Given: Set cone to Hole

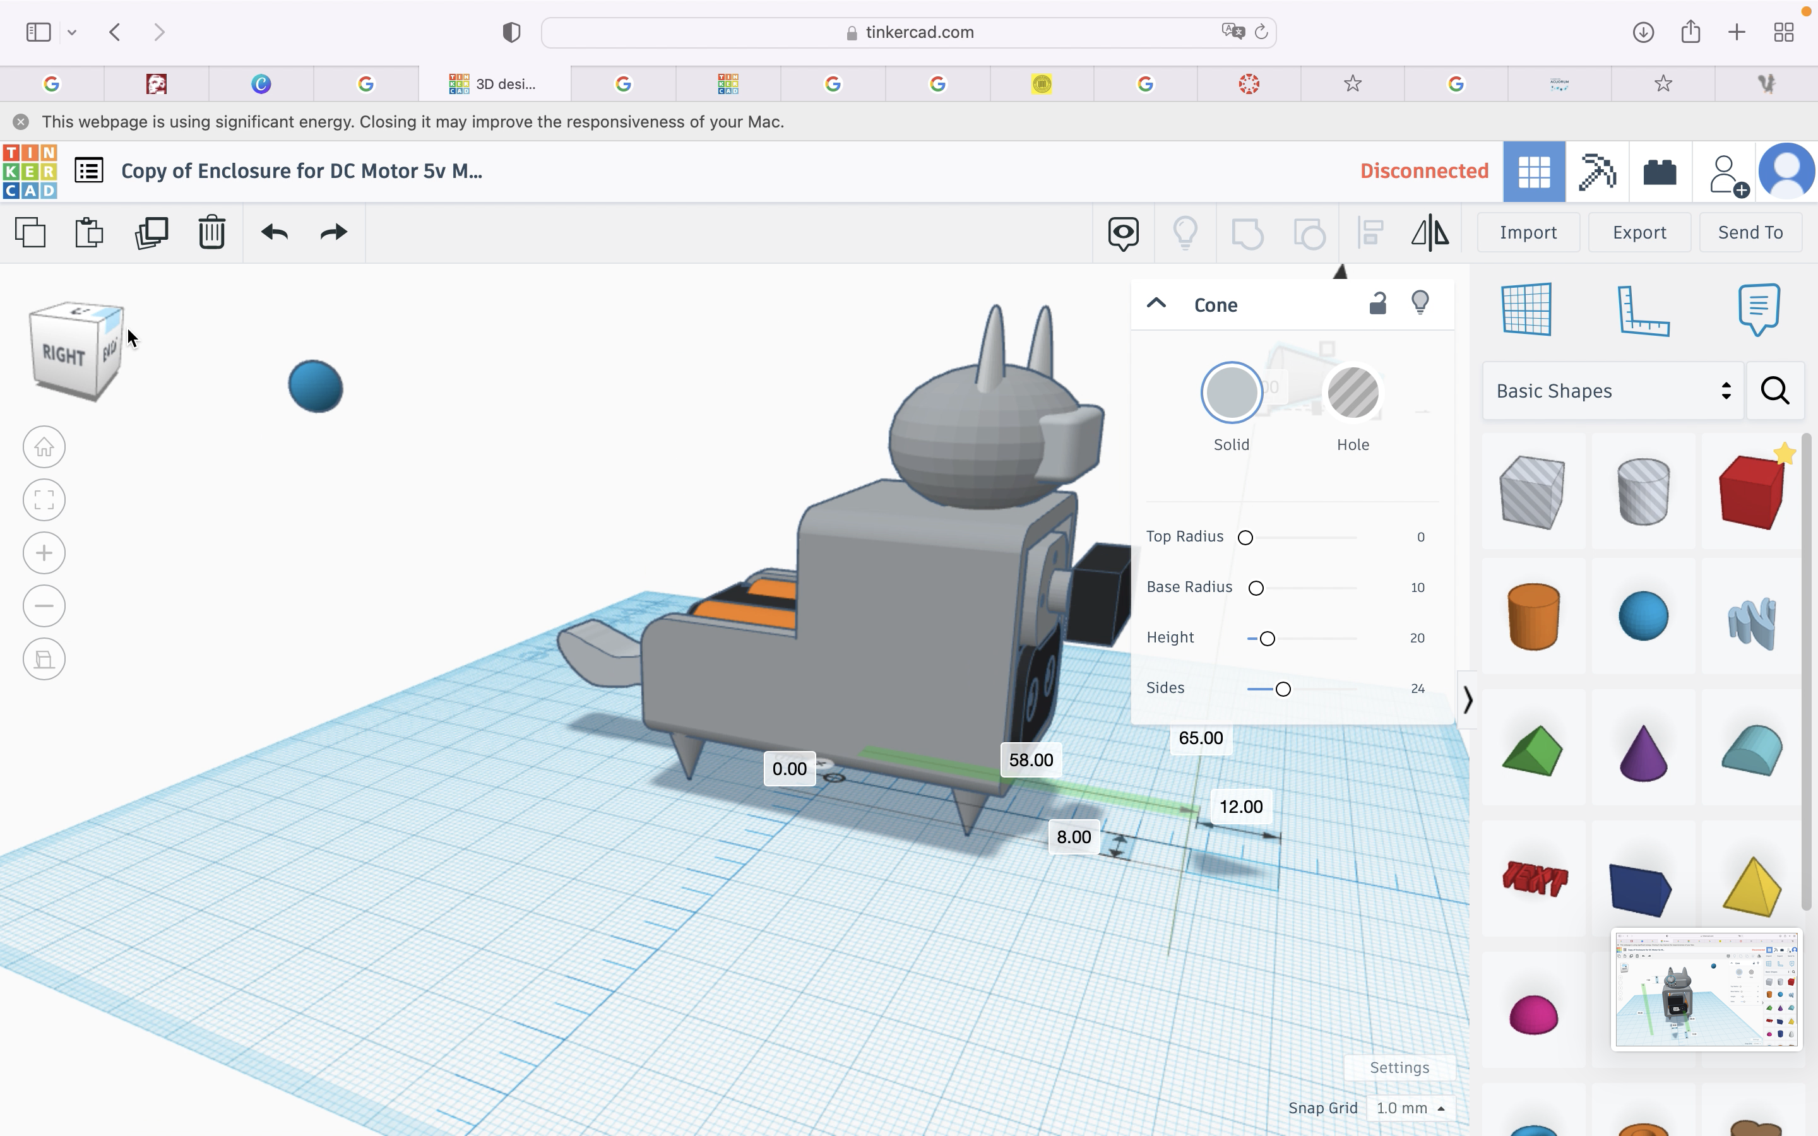Looking at the screenshot, I should click(x=1353, y=393).
